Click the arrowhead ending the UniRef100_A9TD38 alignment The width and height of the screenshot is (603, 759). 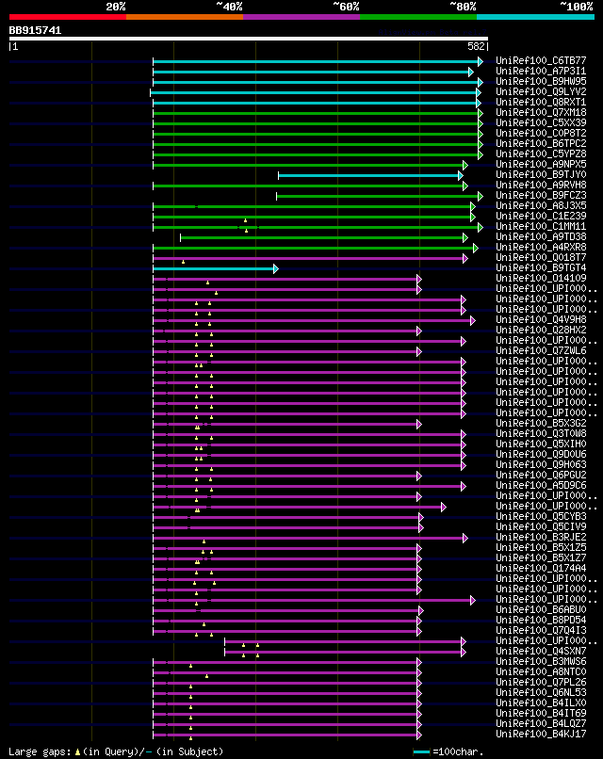point(465,237)
